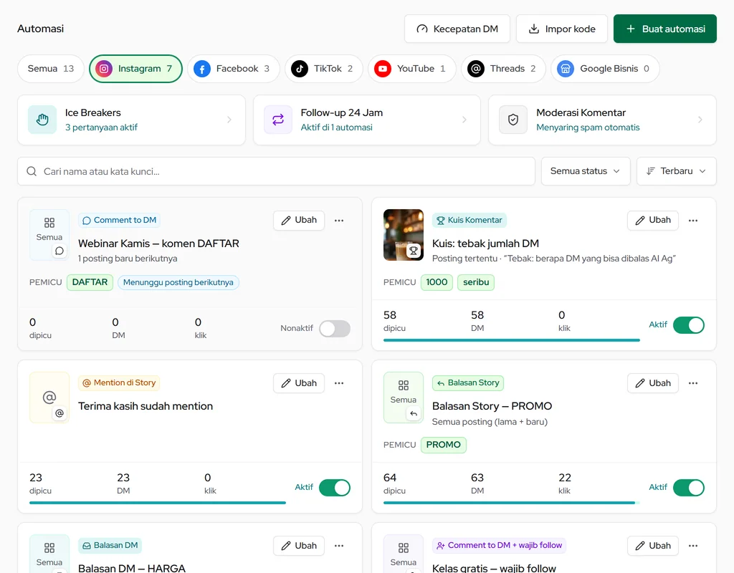Turn off the Terima kasih sudah mention toggle
This screenshot has height=573, width=734.
pos(335,488)
